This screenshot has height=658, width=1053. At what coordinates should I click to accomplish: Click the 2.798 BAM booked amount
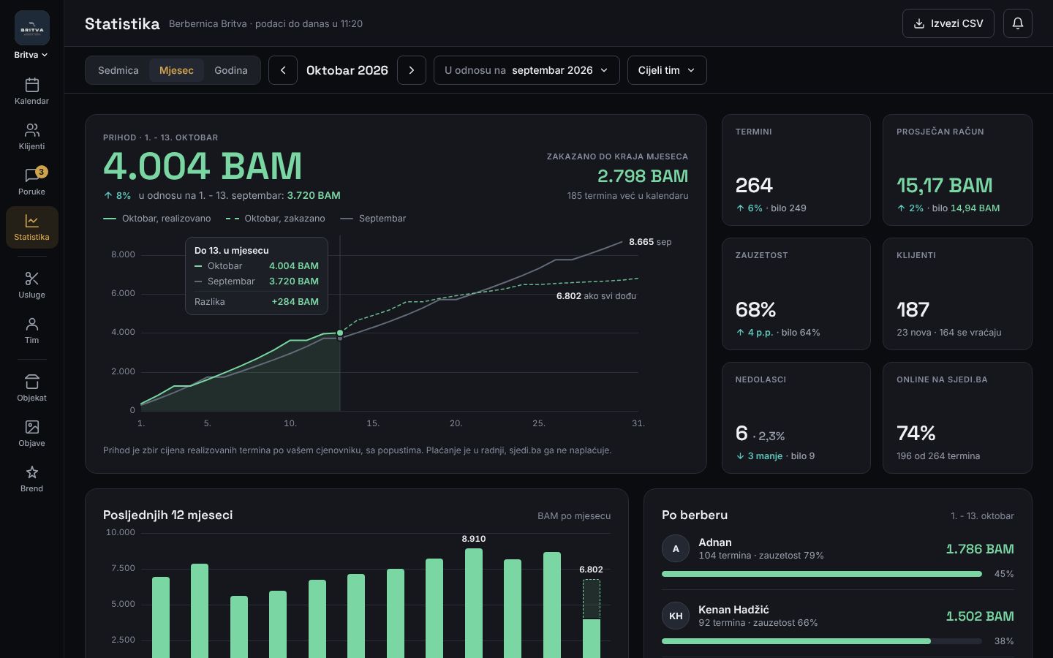[643, 176]
